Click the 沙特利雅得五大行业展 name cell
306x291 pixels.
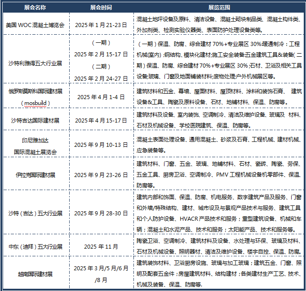[x=35, y=63]
